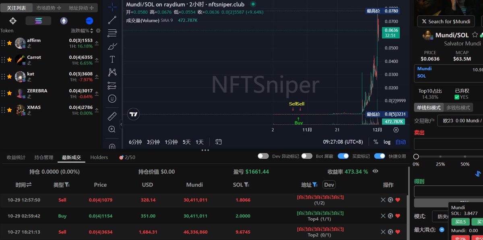Swap buy and sell direction arrows

coord(478,174)
